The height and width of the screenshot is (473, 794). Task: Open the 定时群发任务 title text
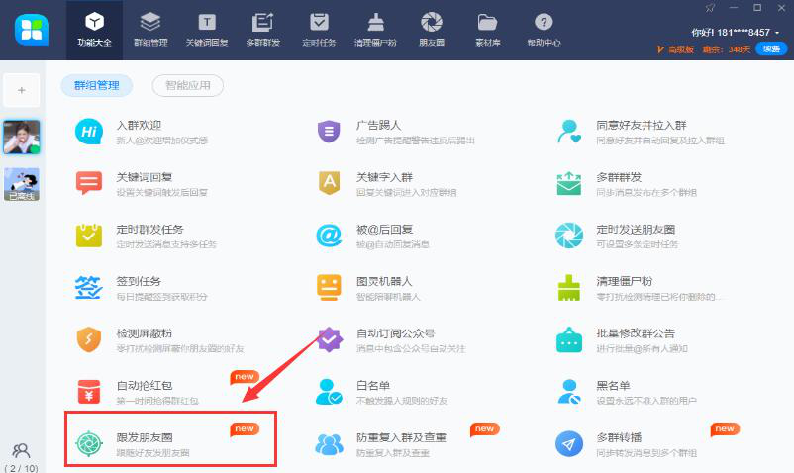coord(150,230)
